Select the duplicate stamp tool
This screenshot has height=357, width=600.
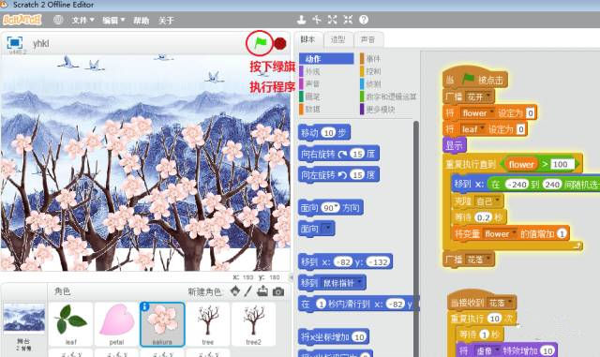click(302, 20)
